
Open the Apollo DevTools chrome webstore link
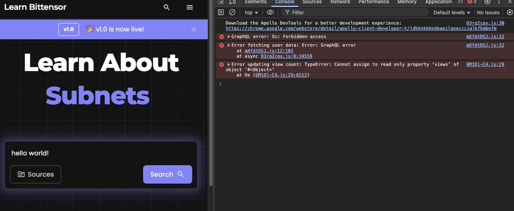click(361, 29)
